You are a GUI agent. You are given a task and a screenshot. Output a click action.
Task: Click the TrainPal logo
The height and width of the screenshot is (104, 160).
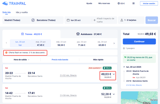(14, 3)
